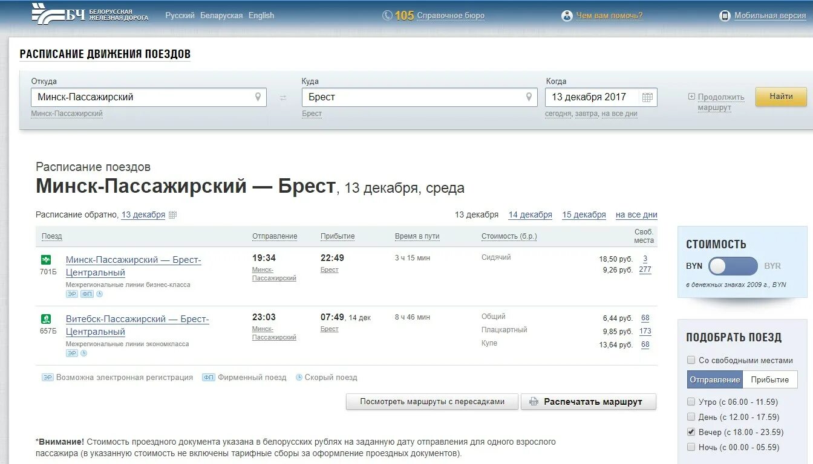Uncheck the Вечер time filter
The height and width of the screenshot is (464, 813).
[691, 432]
